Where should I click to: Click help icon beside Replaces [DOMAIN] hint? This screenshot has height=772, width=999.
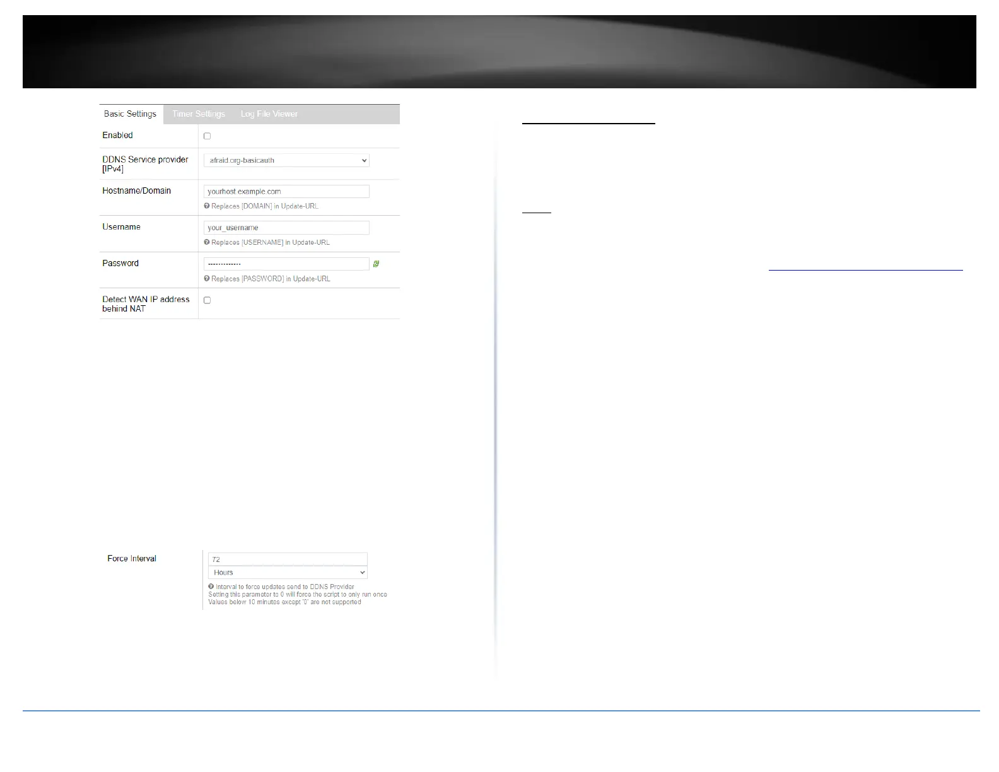point(207,206)
